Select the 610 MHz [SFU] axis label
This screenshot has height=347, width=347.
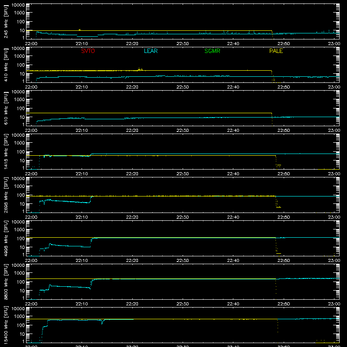point(6,108)
